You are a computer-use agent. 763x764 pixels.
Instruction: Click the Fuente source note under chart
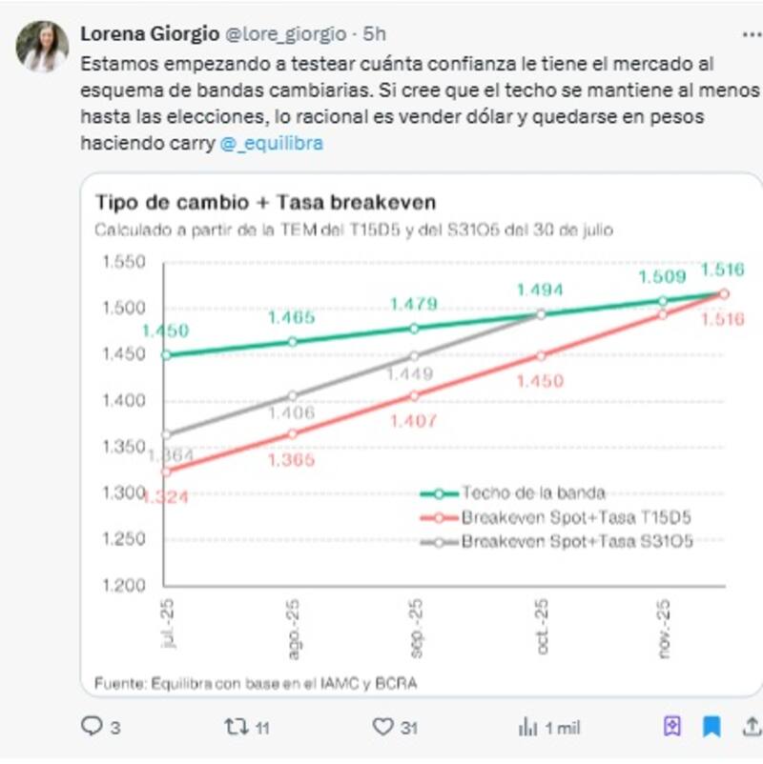click(256, 682)
